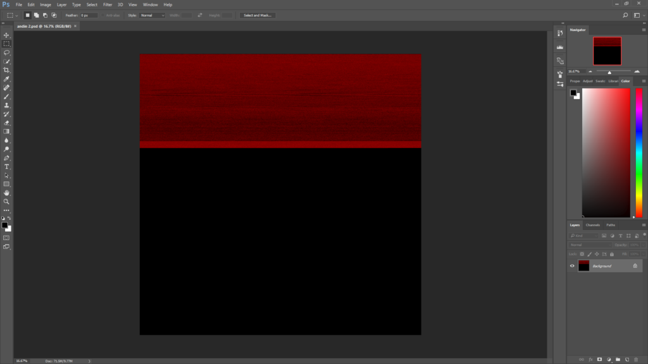648x364 pixels.
Task: Select the Eraser tool
Action: (6, 123)
